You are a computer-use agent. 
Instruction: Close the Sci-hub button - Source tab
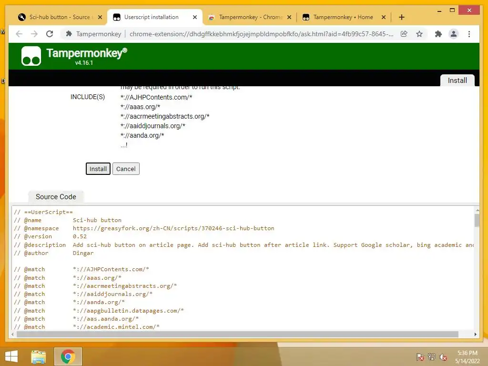coord(100,17)
